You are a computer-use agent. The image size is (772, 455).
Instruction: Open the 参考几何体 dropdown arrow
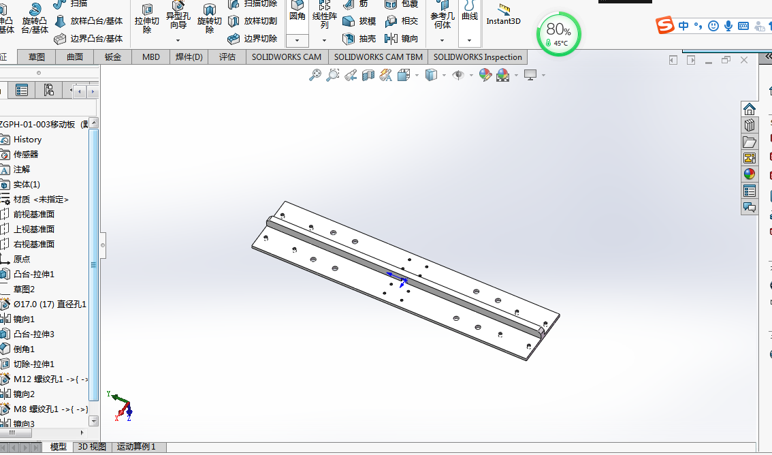click(442, 40)
